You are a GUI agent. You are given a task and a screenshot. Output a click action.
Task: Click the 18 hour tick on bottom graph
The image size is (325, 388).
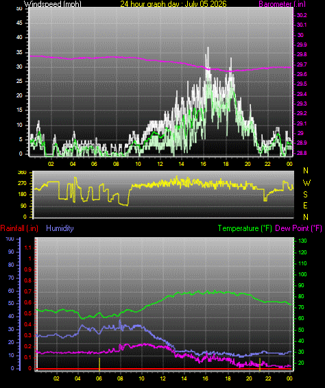tap(228, 378)
